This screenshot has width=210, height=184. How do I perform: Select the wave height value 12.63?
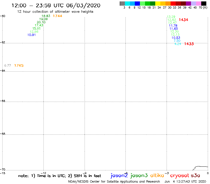click(x=172, y=20)
